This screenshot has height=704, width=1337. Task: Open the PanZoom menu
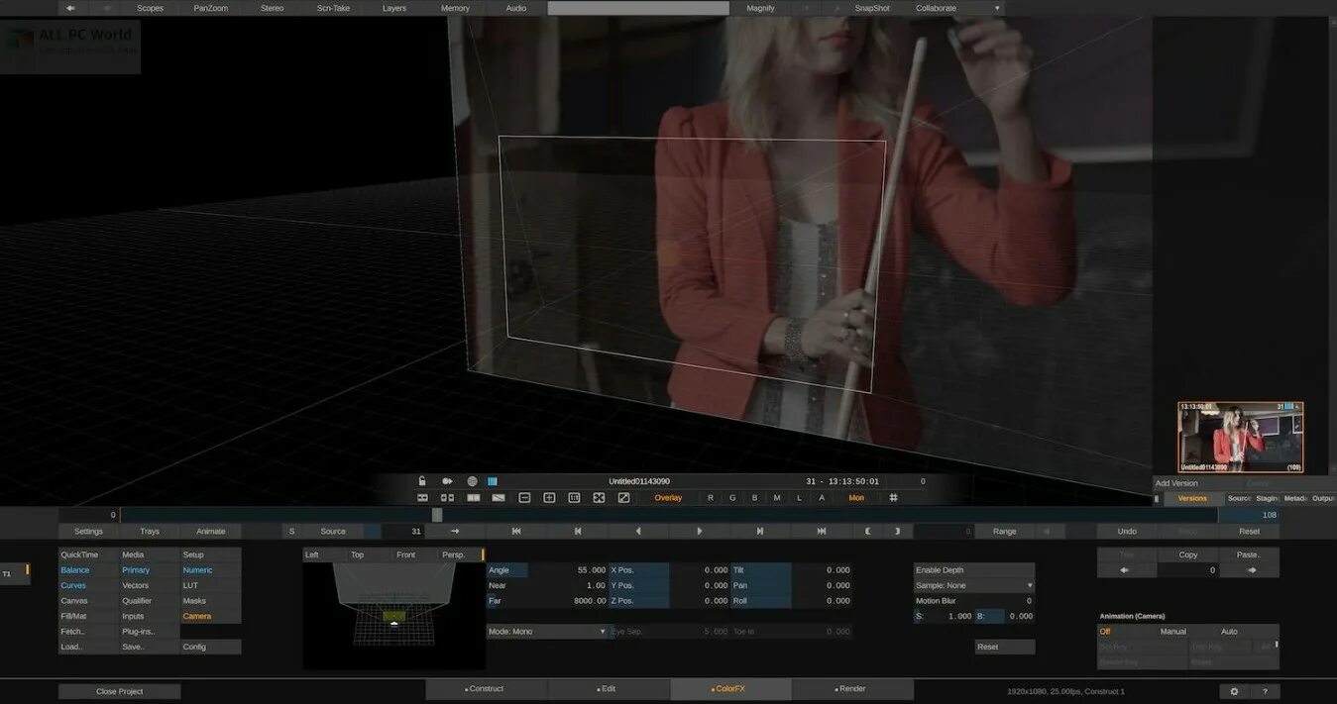211,8
